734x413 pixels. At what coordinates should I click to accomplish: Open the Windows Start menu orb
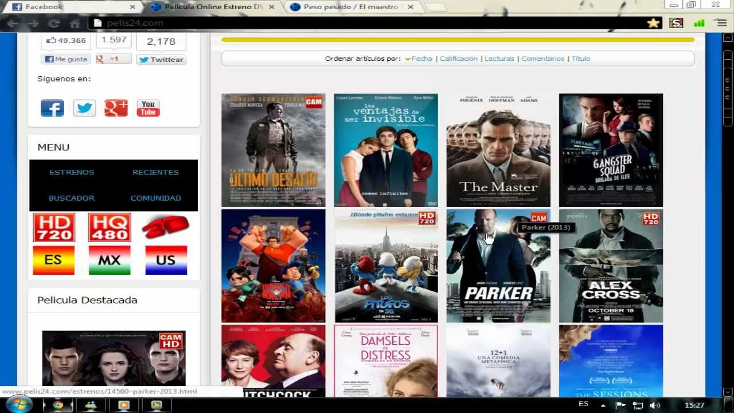19,404
